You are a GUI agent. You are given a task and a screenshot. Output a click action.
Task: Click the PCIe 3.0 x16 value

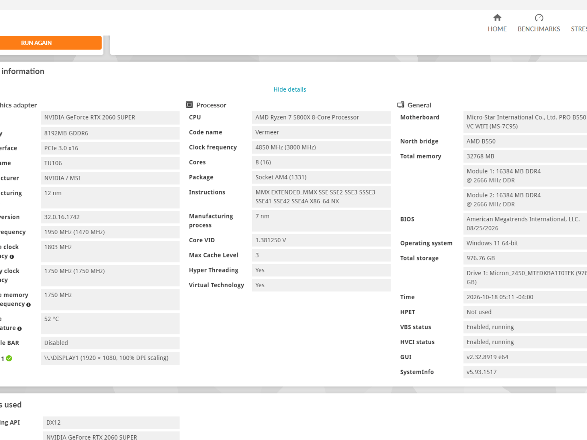110,148
